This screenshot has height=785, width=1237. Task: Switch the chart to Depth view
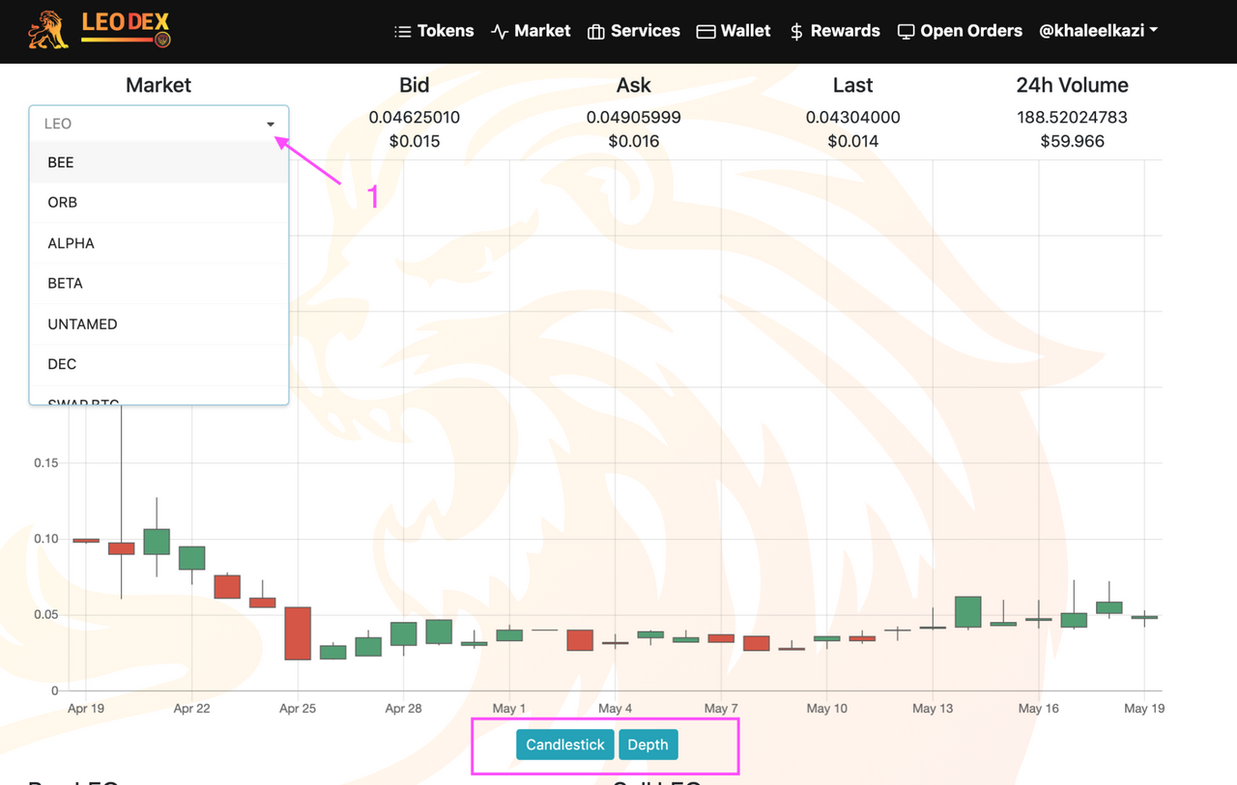pos(648,744)
